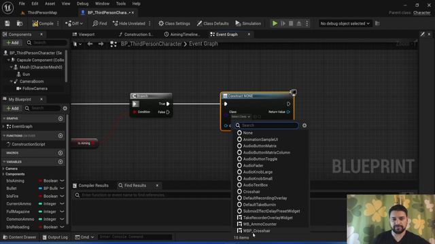Open FullMagazine variable type dropdown arrow
Image resolution: width=435 pixels, height=244 pixels.
coord(62,211)
